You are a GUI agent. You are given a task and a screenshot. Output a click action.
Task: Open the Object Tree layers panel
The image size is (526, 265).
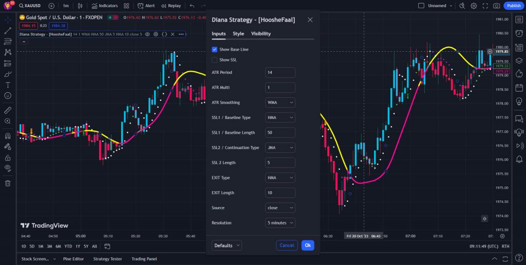[519, 60]
